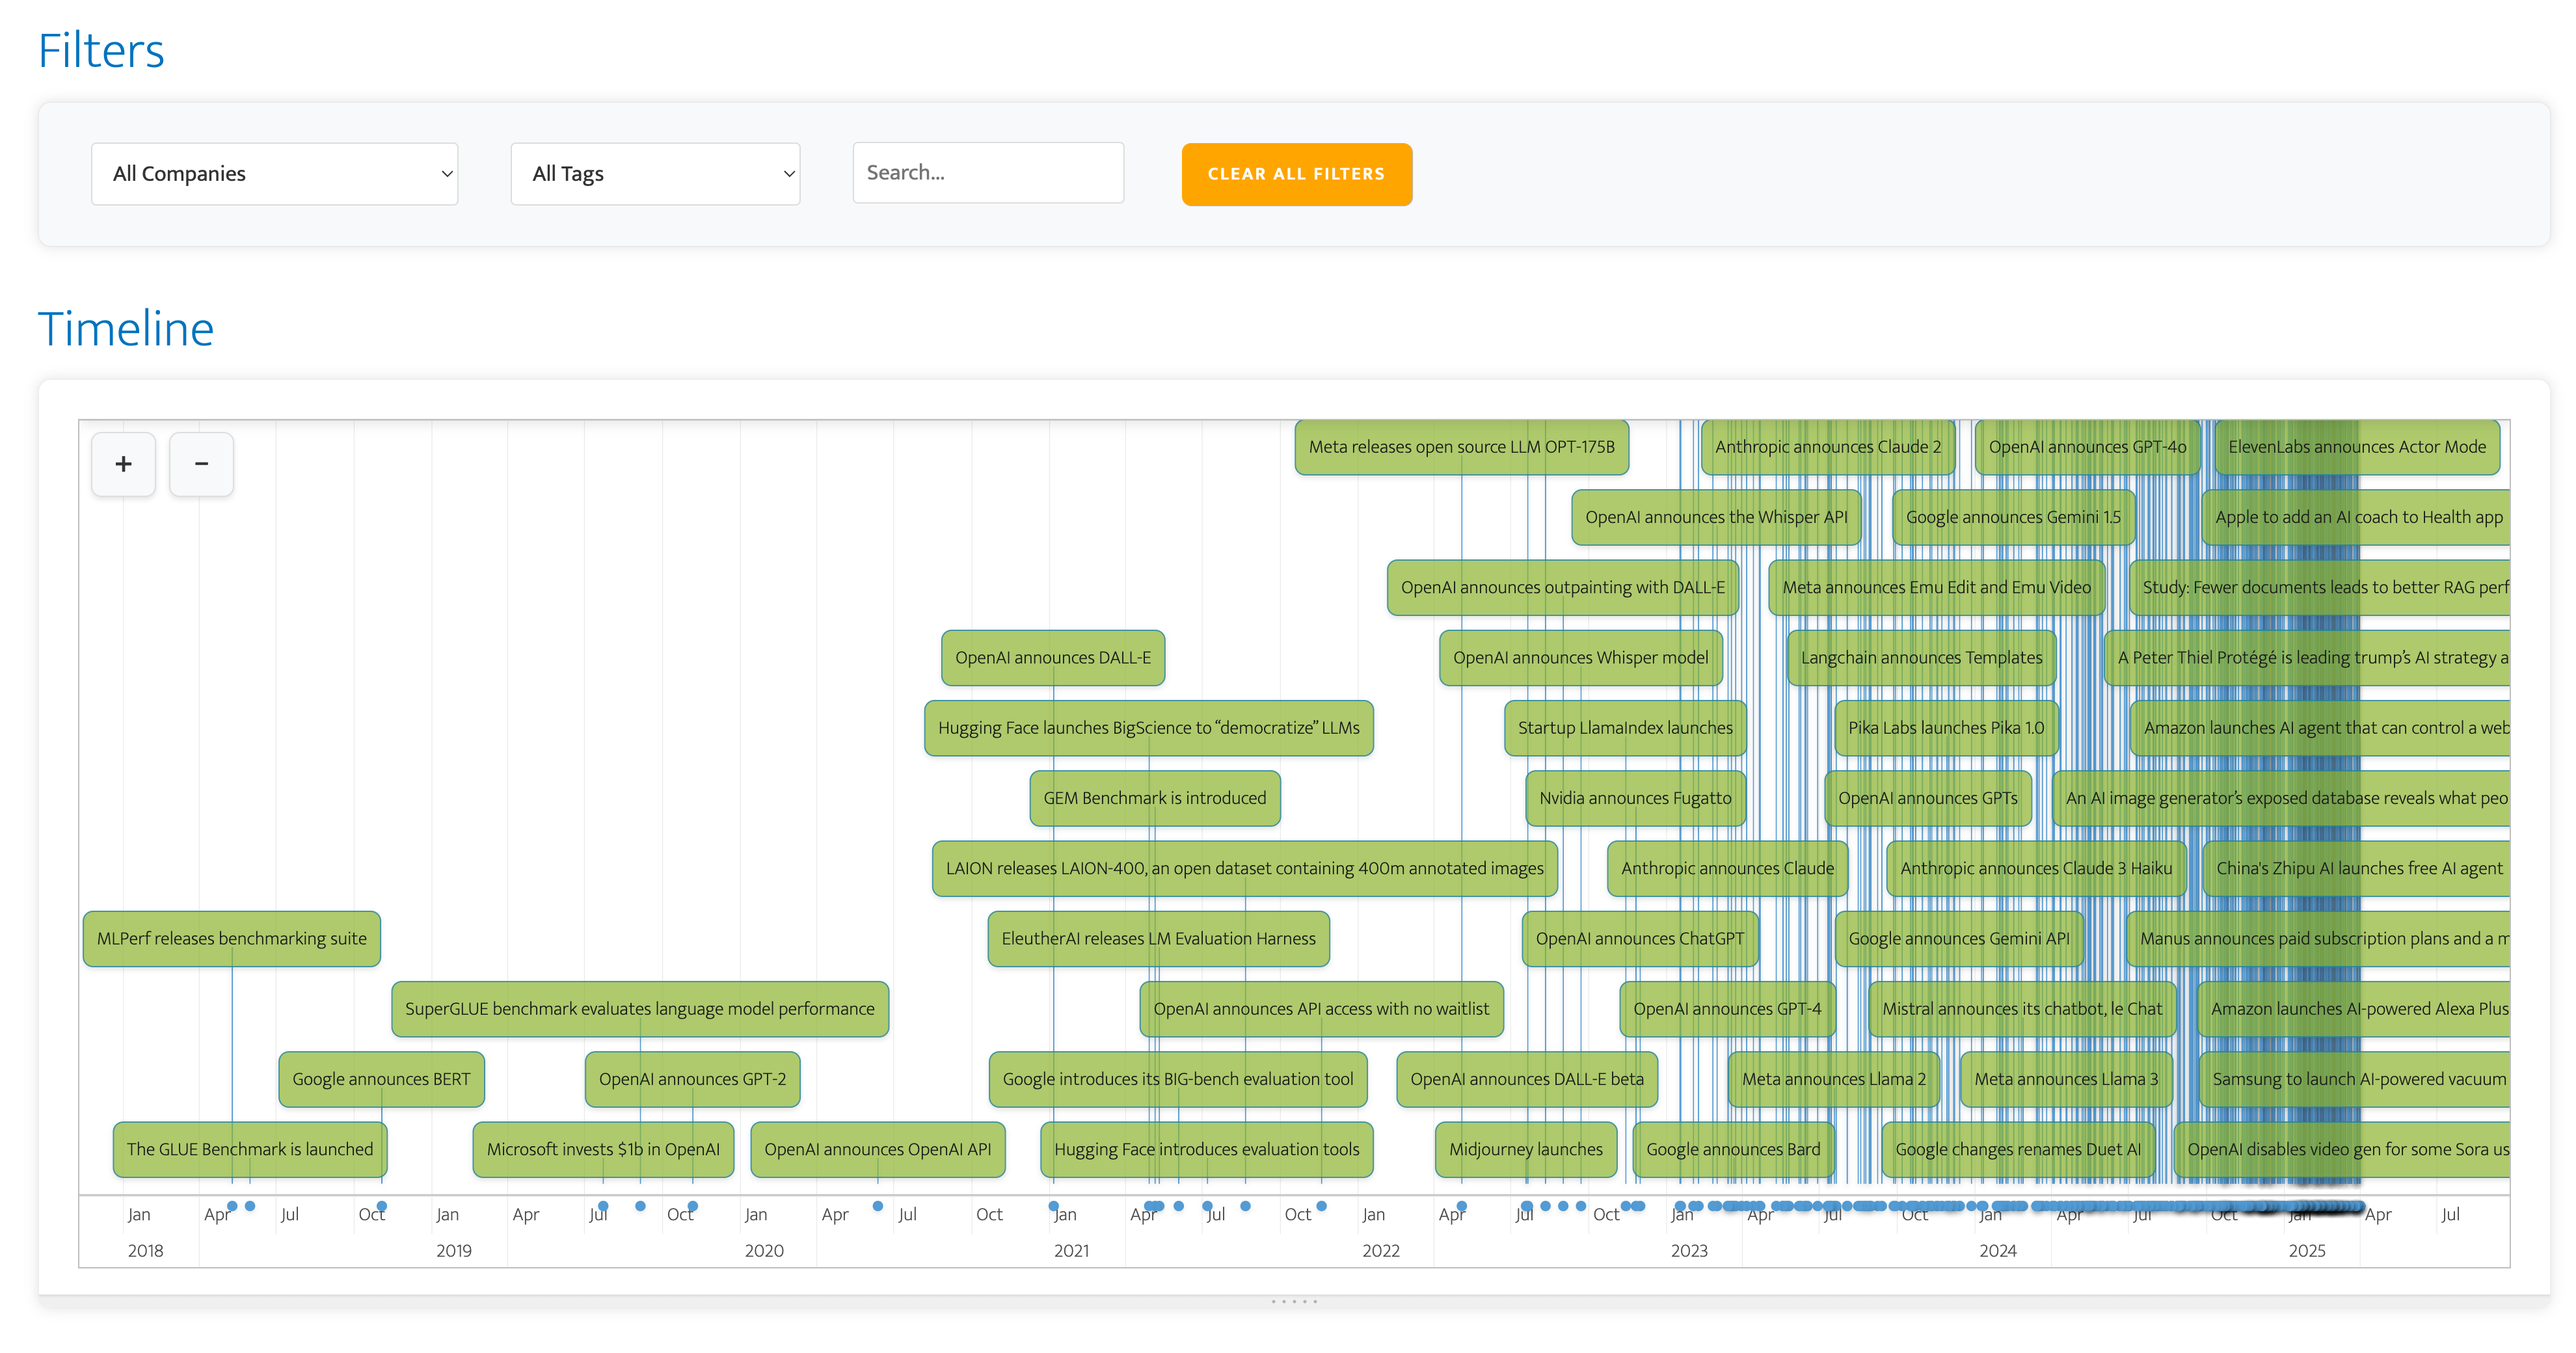Zoom in the timeline with plus button

tap(123, 464)
